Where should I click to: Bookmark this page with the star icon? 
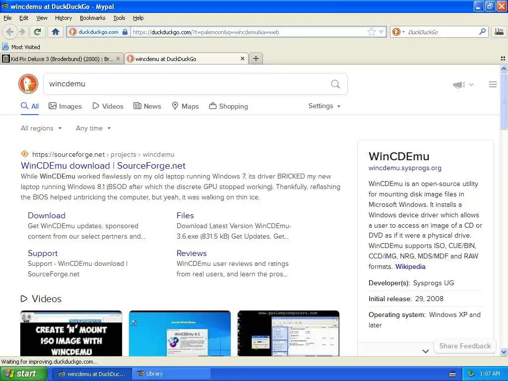(371, 32)
